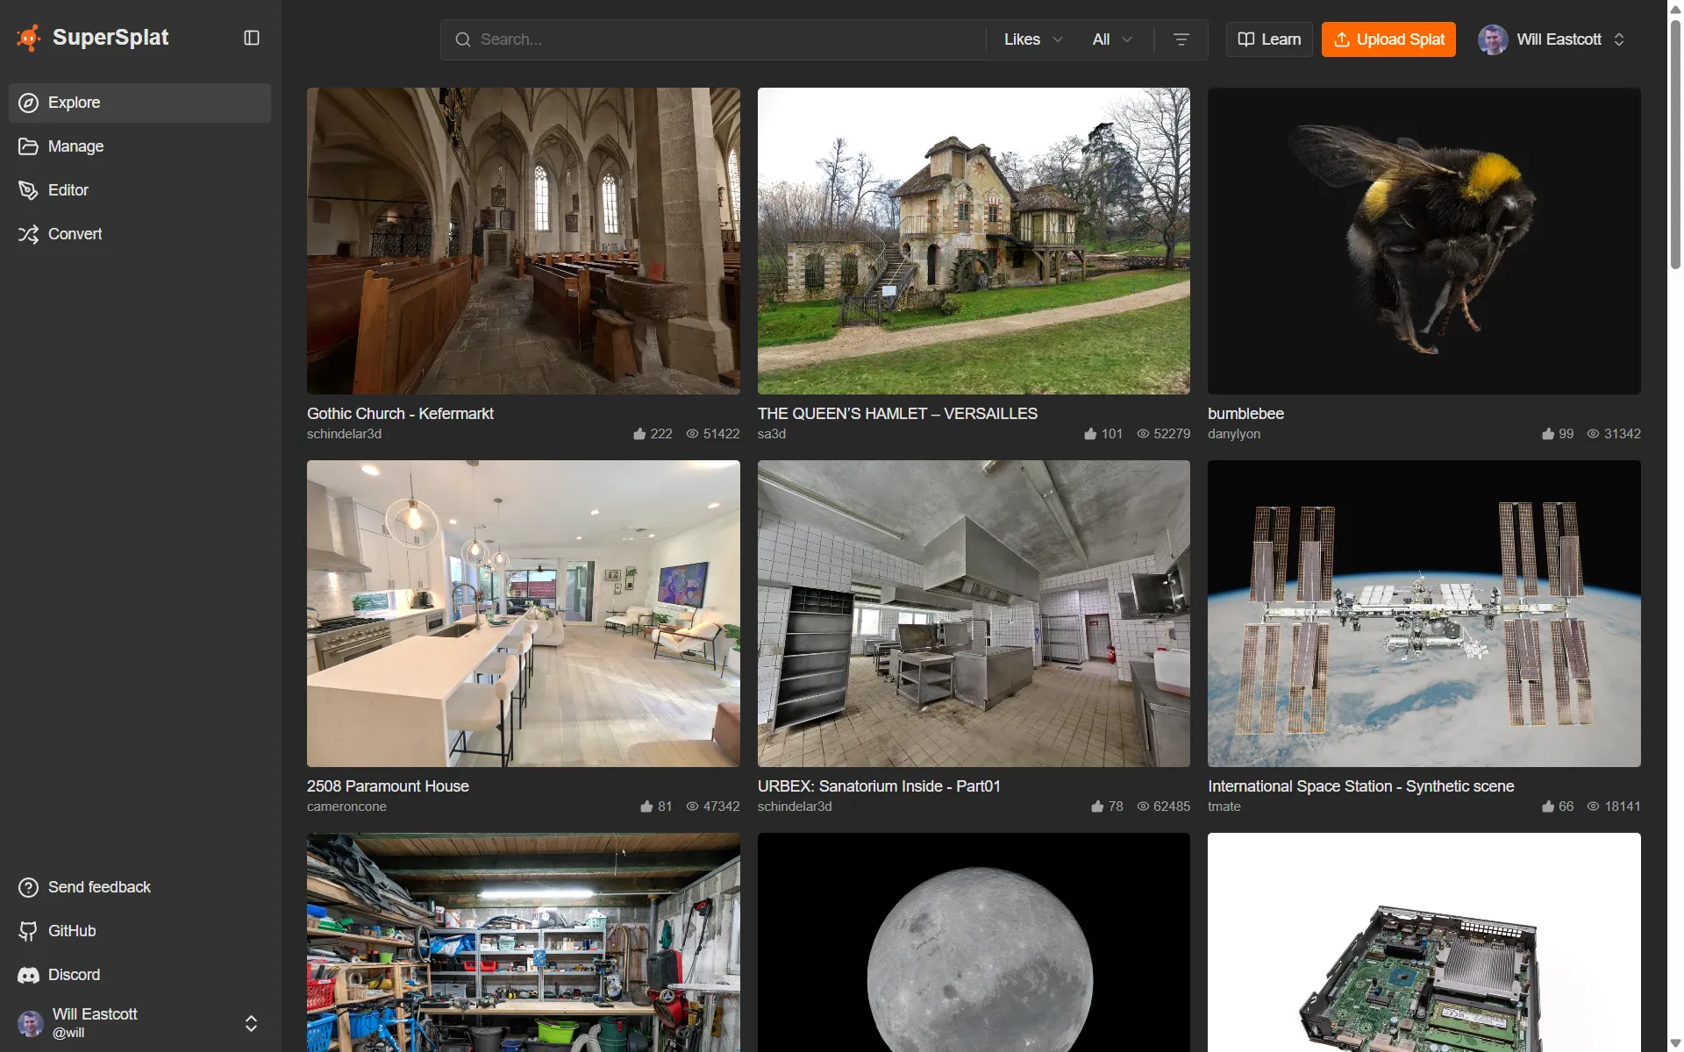Click the page vertical scrollbar thumb
Screen dimensions: 1684x1052
pos(1675,143)
